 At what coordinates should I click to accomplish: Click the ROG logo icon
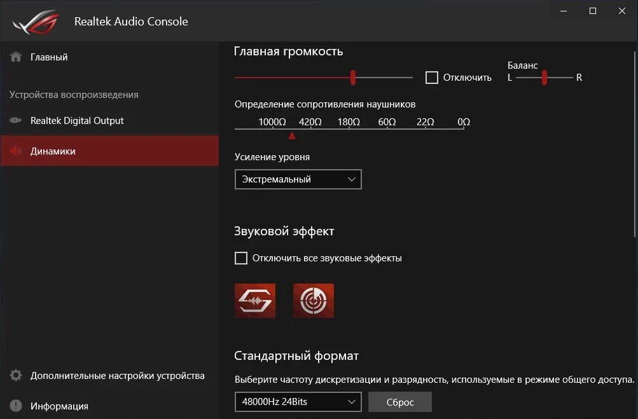[x=36, y=22]
